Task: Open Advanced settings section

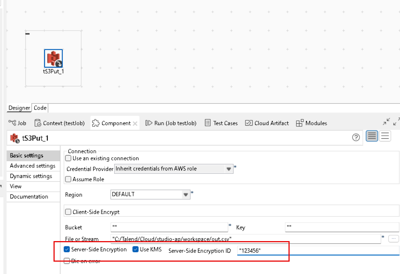Action: click(x=33, y=166)
